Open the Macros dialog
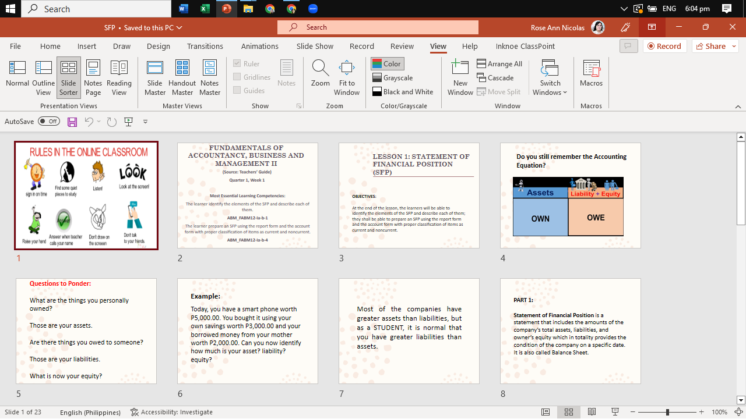Image resolution: width=746 pixels, height=419 pixels. pos(591,73)
